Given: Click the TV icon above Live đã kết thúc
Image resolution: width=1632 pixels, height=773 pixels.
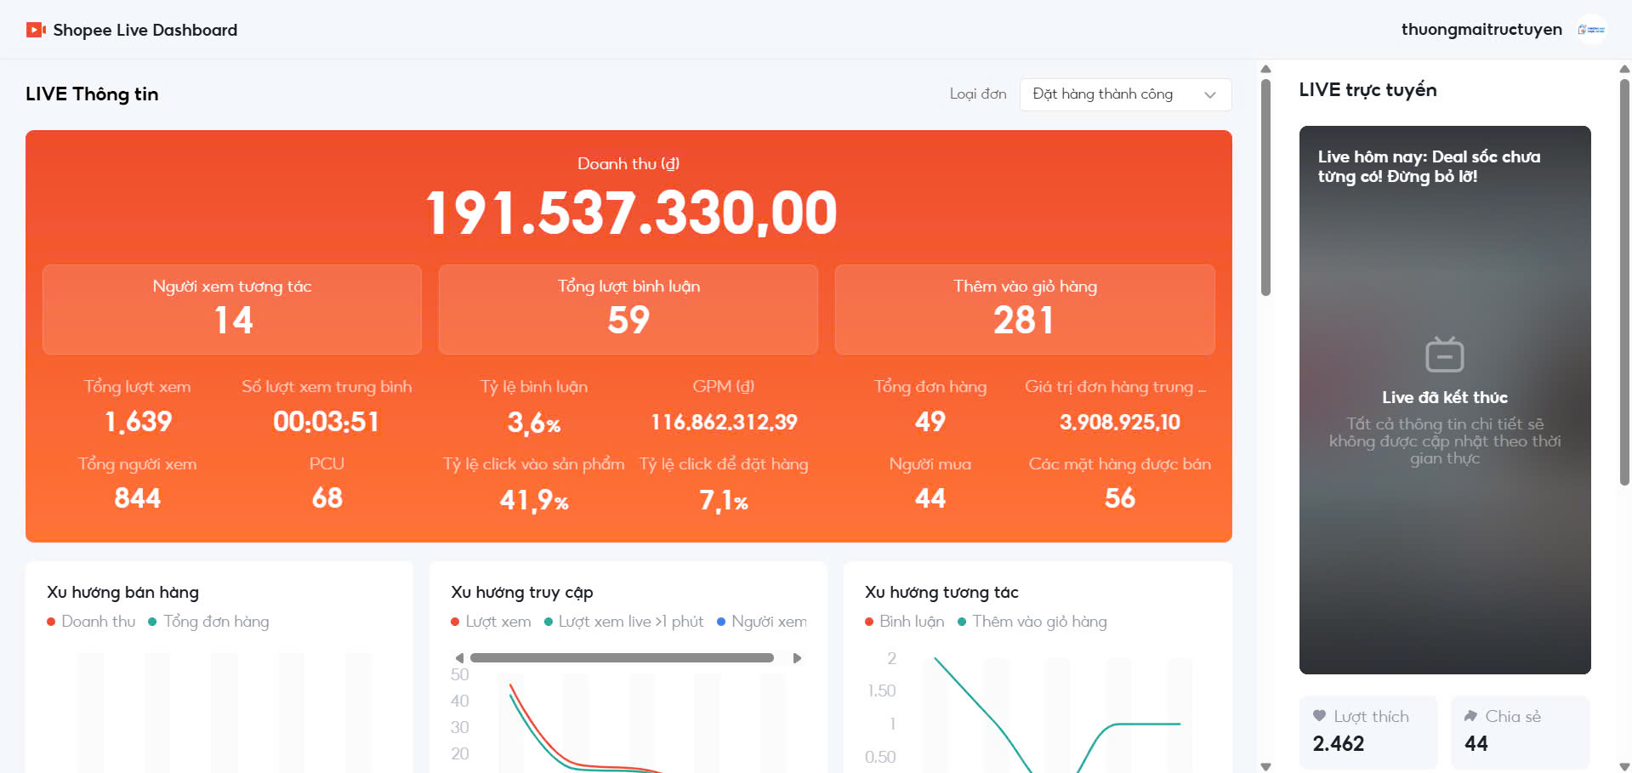Looking at the screenshot, I should (1444, 354).
